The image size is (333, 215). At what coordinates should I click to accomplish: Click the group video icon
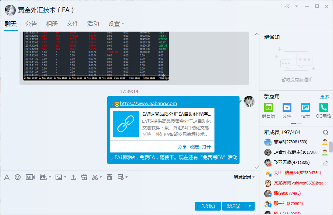tap(43, 177)
